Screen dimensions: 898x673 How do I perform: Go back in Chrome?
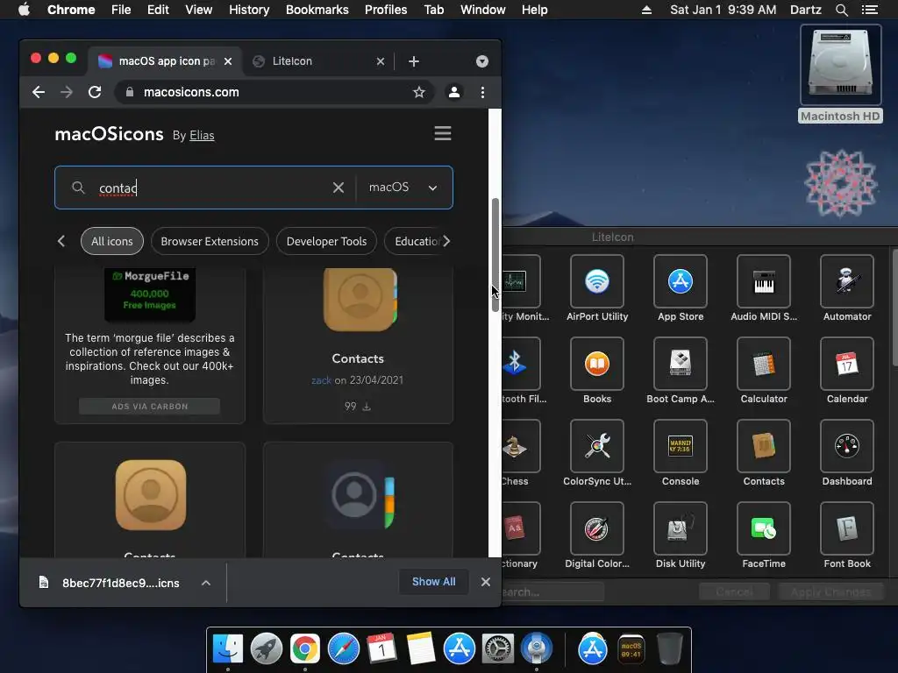pyautogui.click(x=39, y=92)
